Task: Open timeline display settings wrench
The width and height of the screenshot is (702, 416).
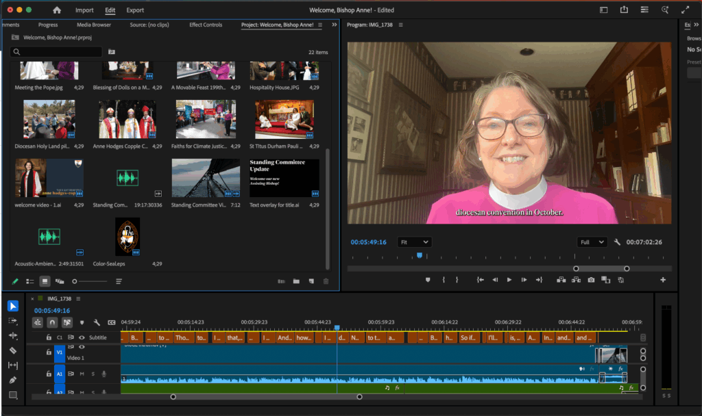Action: click(96, 322)
